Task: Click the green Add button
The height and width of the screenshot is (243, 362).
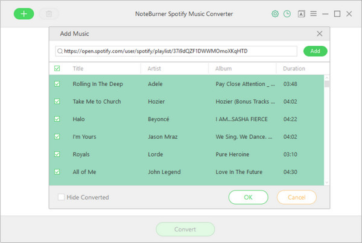Action: [x=315, y=51]
